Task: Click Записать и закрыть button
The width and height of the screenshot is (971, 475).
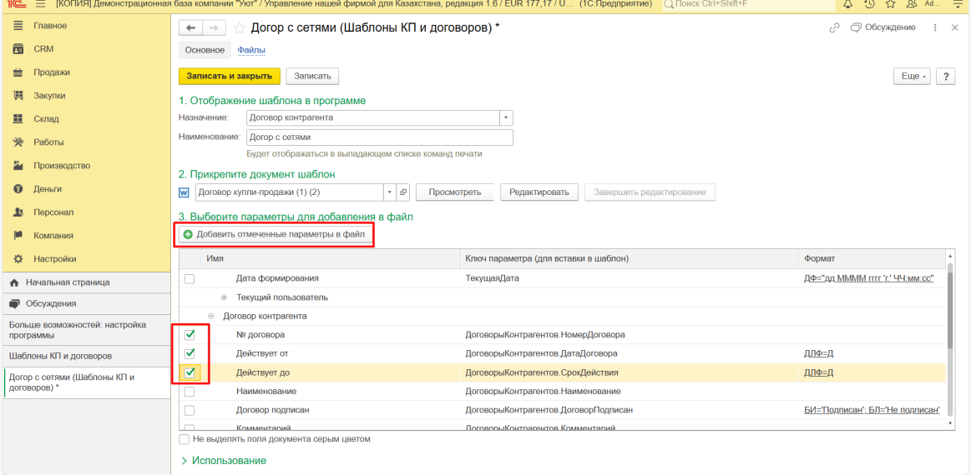Action: click(x=229, y=76)
